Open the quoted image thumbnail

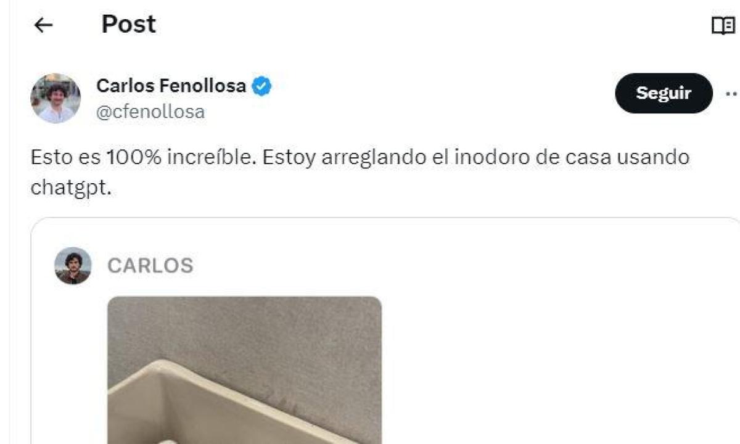click(x=244, y=370)
